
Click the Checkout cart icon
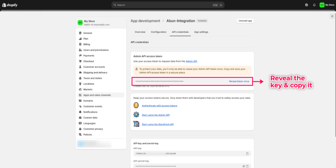80,61
